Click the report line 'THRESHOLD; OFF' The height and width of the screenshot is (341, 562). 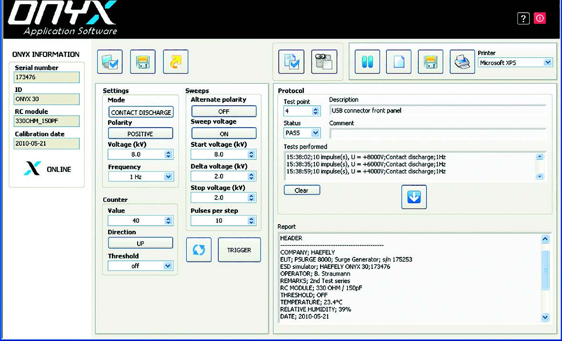(x=304, y=295)
